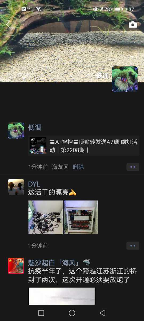
Task: Tap the 海友网 source link
Action: tap(60, 167)
